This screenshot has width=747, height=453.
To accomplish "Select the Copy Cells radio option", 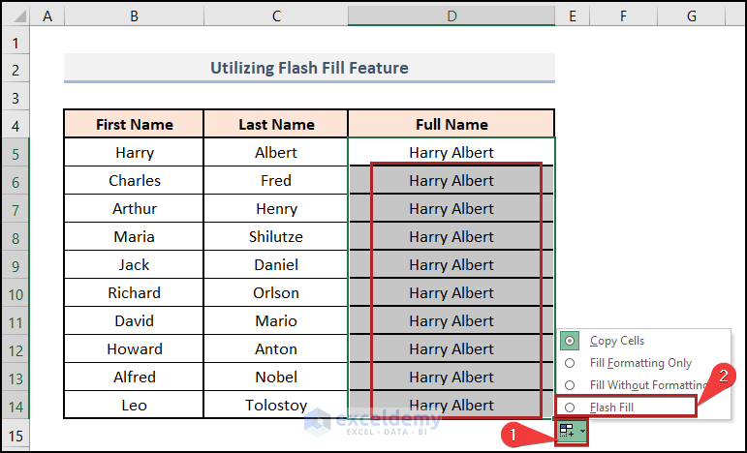I will click(570, 341).
